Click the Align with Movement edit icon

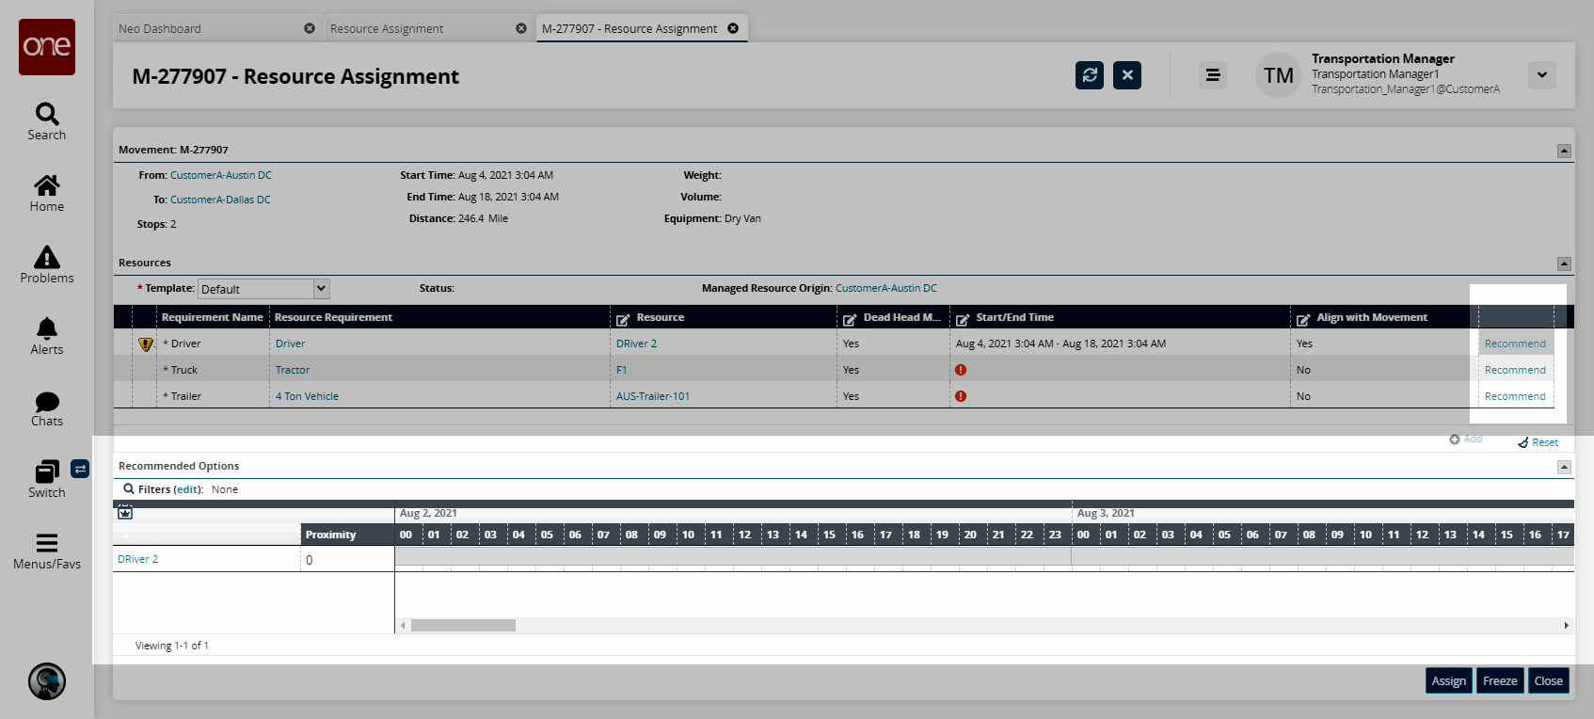tap(1303, 319)
